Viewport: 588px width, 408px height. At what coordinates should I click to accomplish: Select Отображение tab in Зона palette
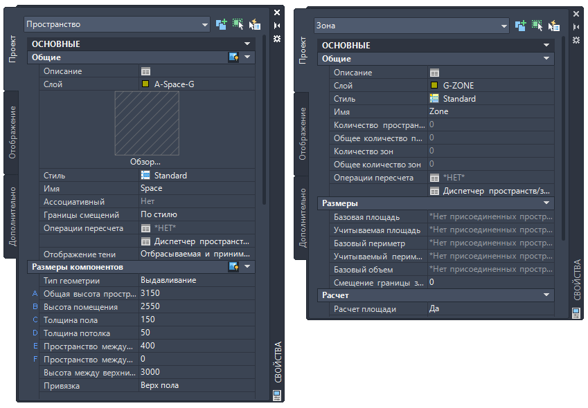pyautogui.click(x=302, y=134)
